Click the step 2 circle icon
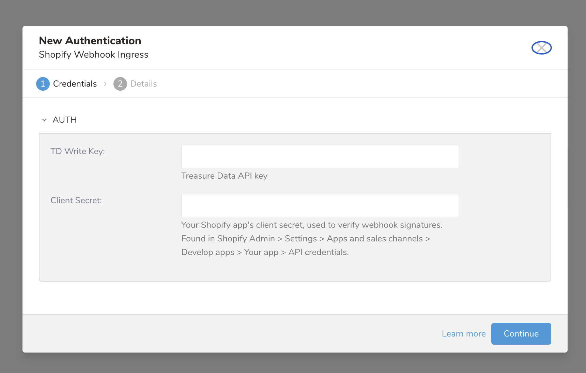 (120, 84)
